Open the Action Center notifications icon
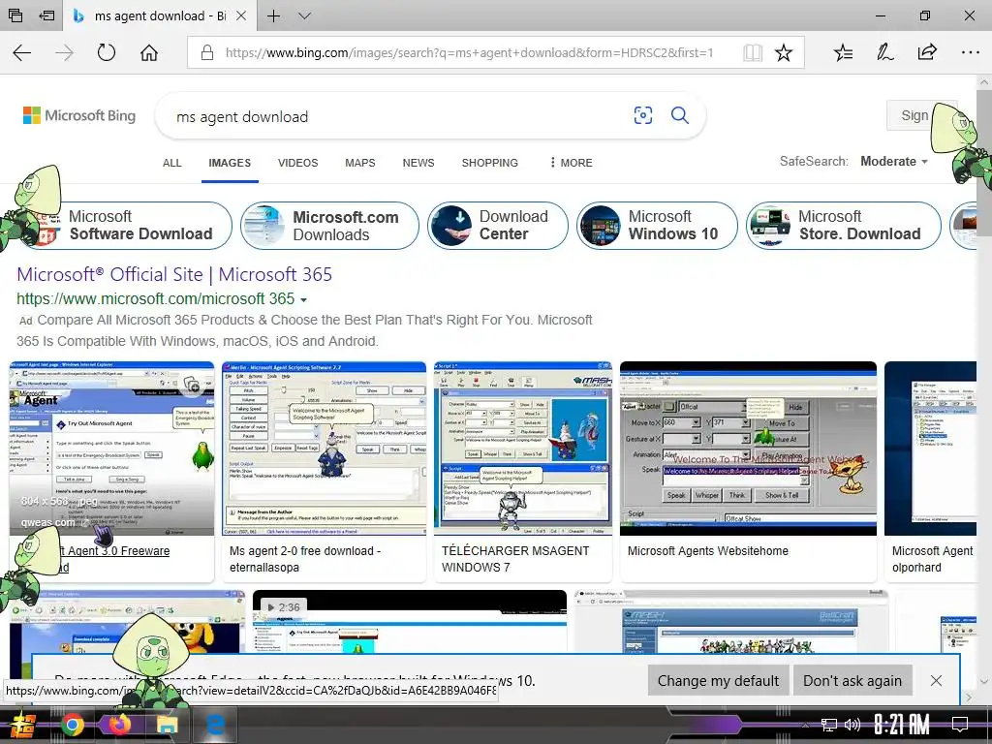The height and width of the screenshot is (744, 992). pyautogui.click(x=960, y=725)
